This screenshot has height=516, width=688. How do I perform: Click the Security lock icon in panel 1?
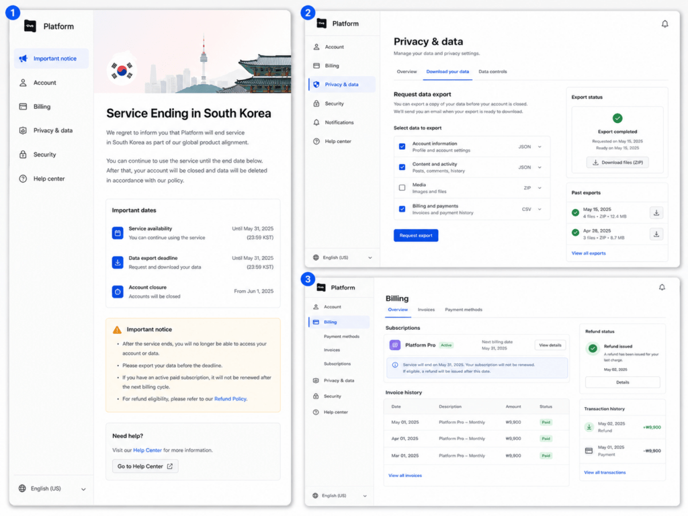(24, 155)
